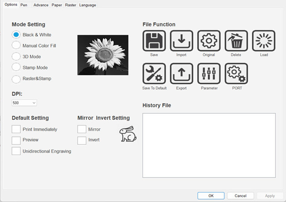Toggle the Mirror checkbox
286x202 pixels.
point(82,129)
